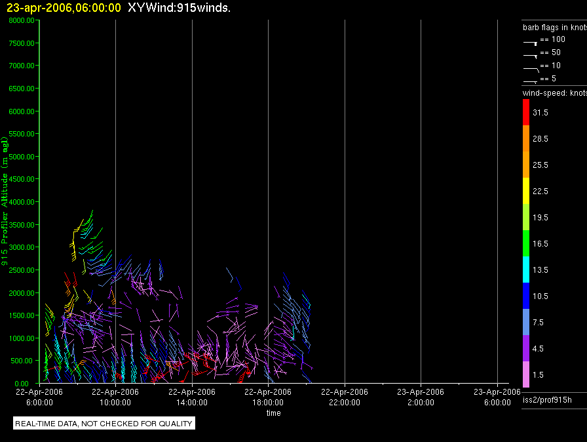This screenshot has width=587, height=442.
Task: Click the plot timestamp 23-apr-2006,06:00:00
Action: tap(64, 8)
